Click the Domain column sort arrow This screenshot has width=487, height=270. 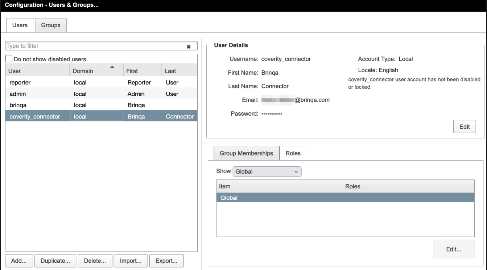click(112, 67)
